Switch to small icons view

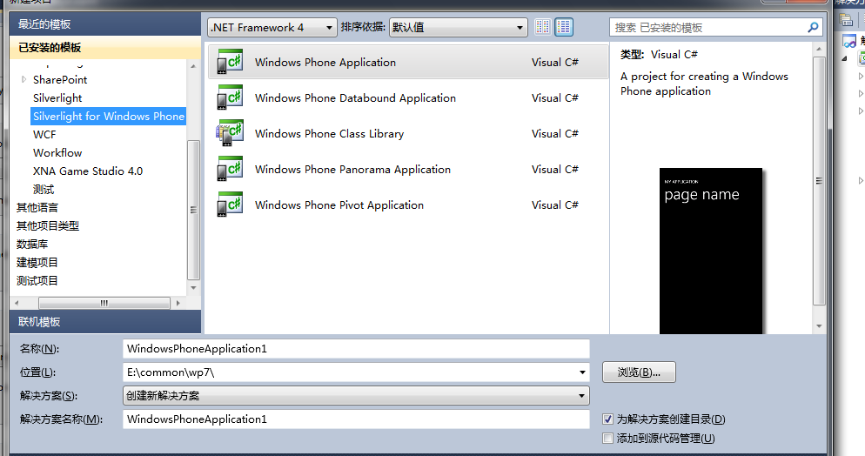point(543,27)
